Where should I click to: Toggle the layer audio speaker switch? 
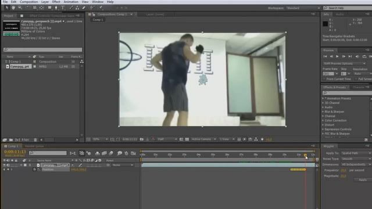pyautogui.click(x=8, y=165)
